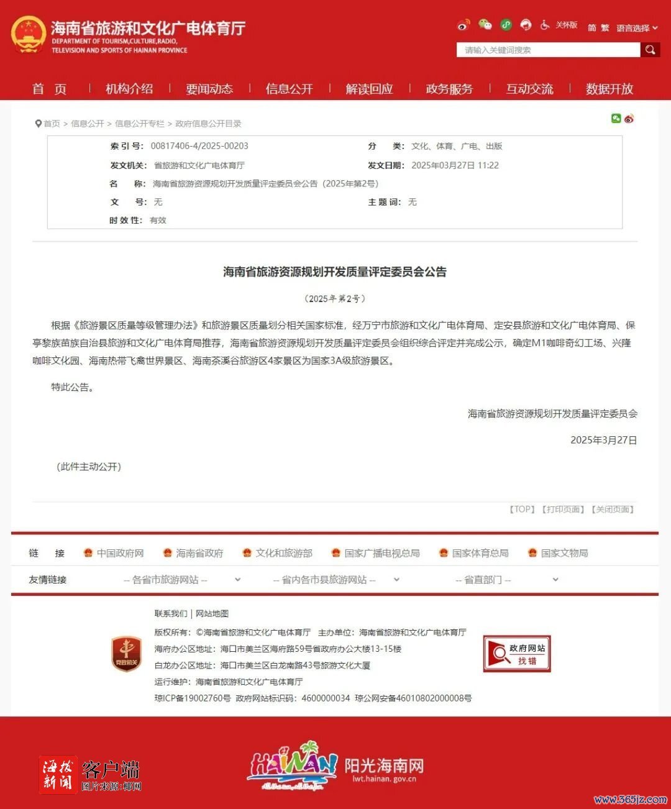Click emblem icon beside 海南省政府
This screenshot has height=809, width=671.
click(167, 553)
